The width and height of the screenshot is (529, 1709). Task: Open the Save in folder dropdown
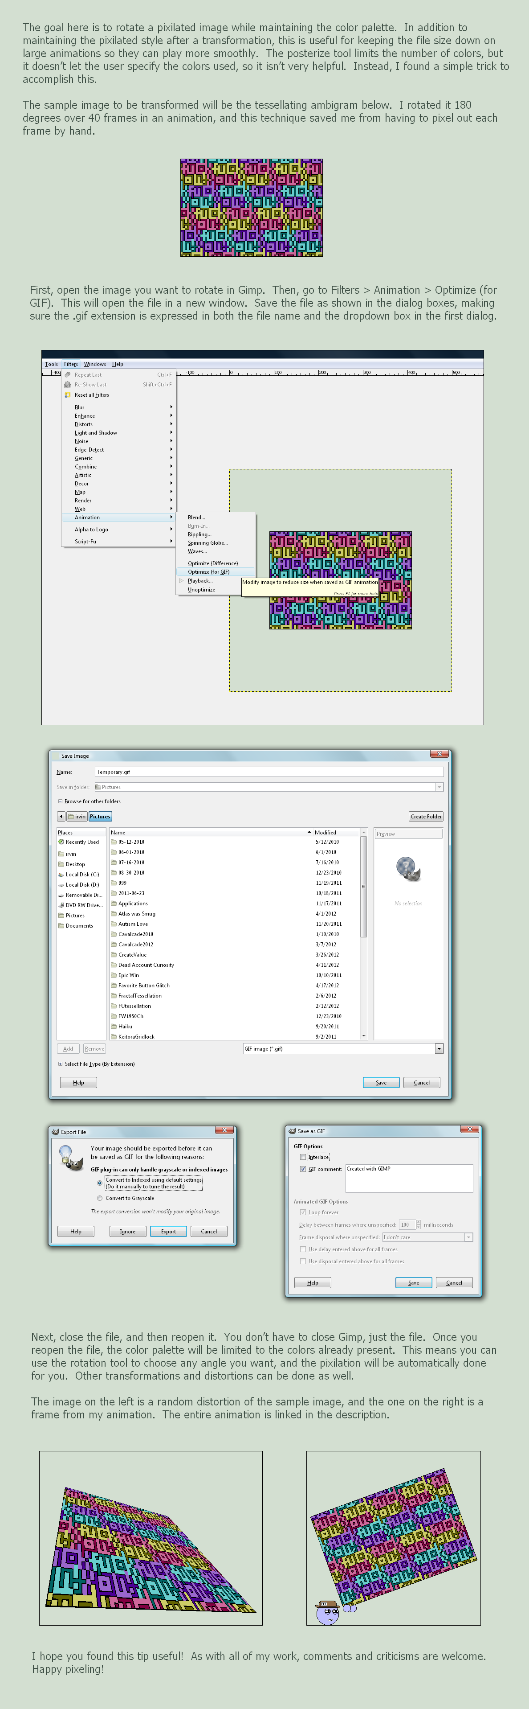(439, 787)
